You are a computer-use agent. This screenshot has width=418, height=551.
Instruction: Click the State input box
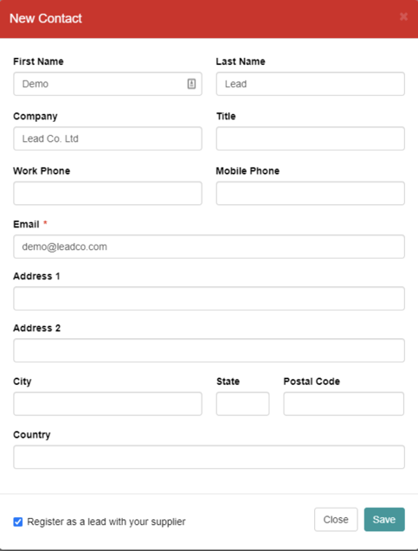242,404
